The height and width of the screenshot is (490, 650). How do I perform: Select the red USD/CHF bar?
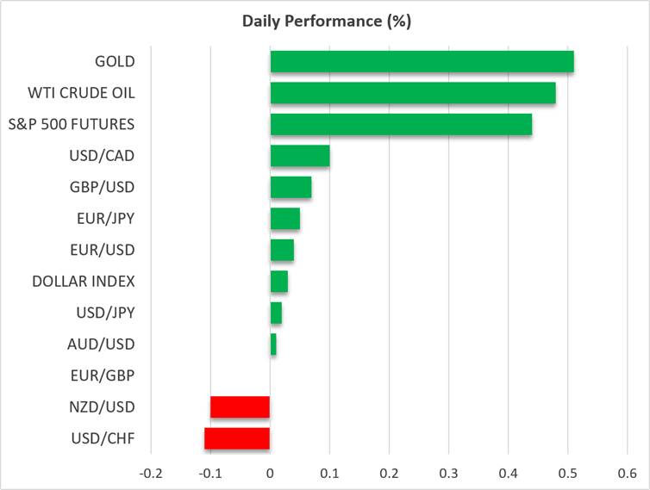[237, 438]
